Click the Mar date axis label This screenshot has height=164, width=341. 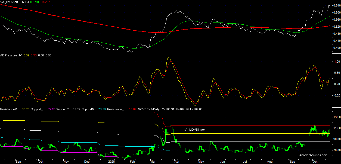click(x=153, y=161)
